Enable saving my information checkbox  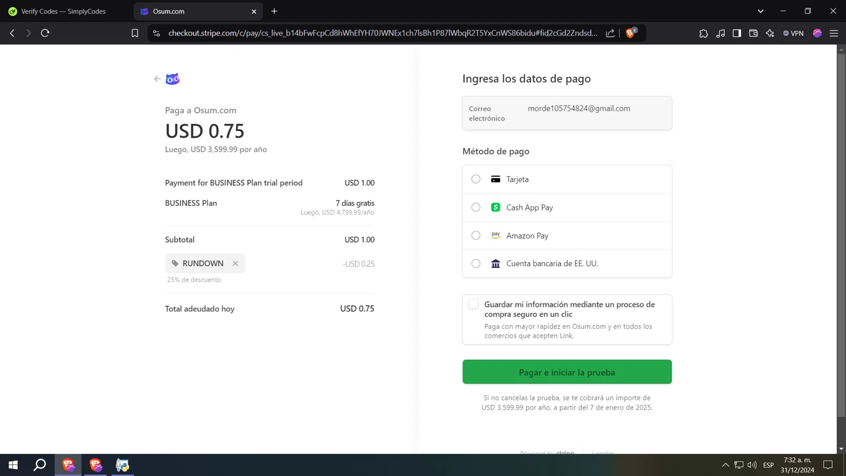474,305
